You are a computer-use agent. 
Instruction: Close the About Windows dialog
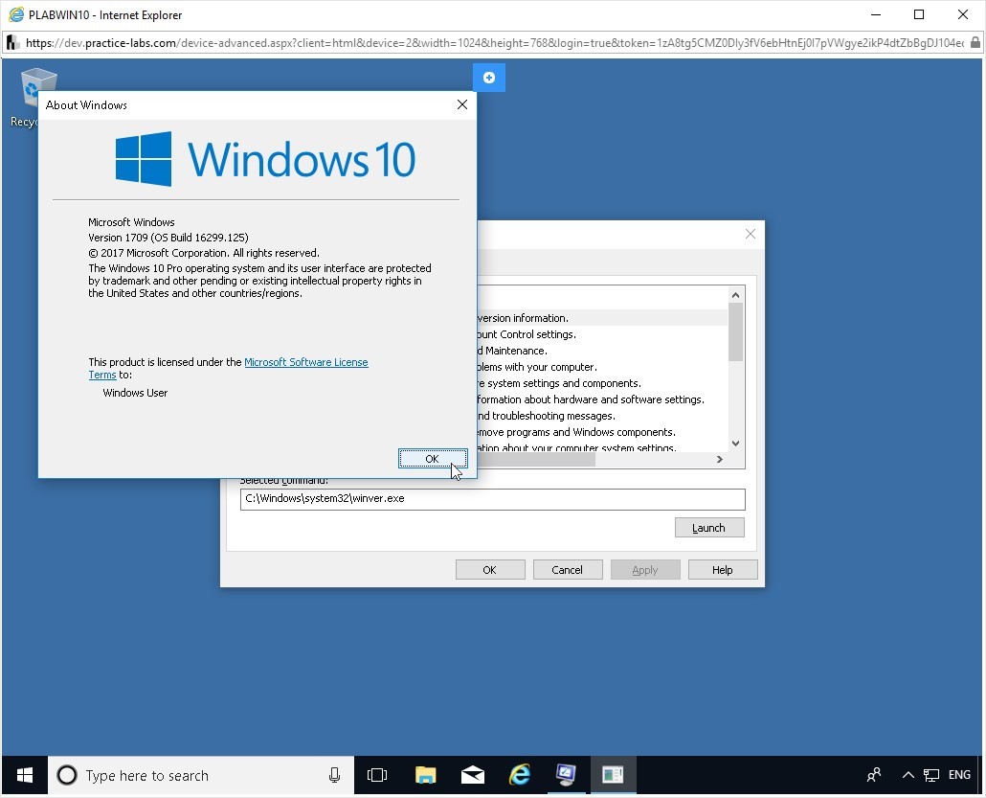click(x=462, y=104)
